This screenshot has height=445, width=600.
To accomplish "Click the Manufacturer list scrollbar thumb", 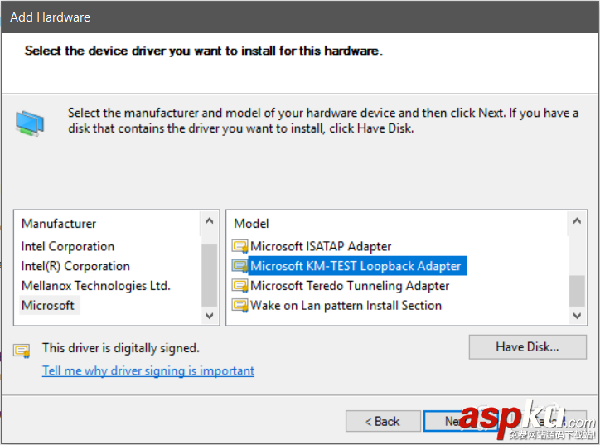I will tap(210, 275).
